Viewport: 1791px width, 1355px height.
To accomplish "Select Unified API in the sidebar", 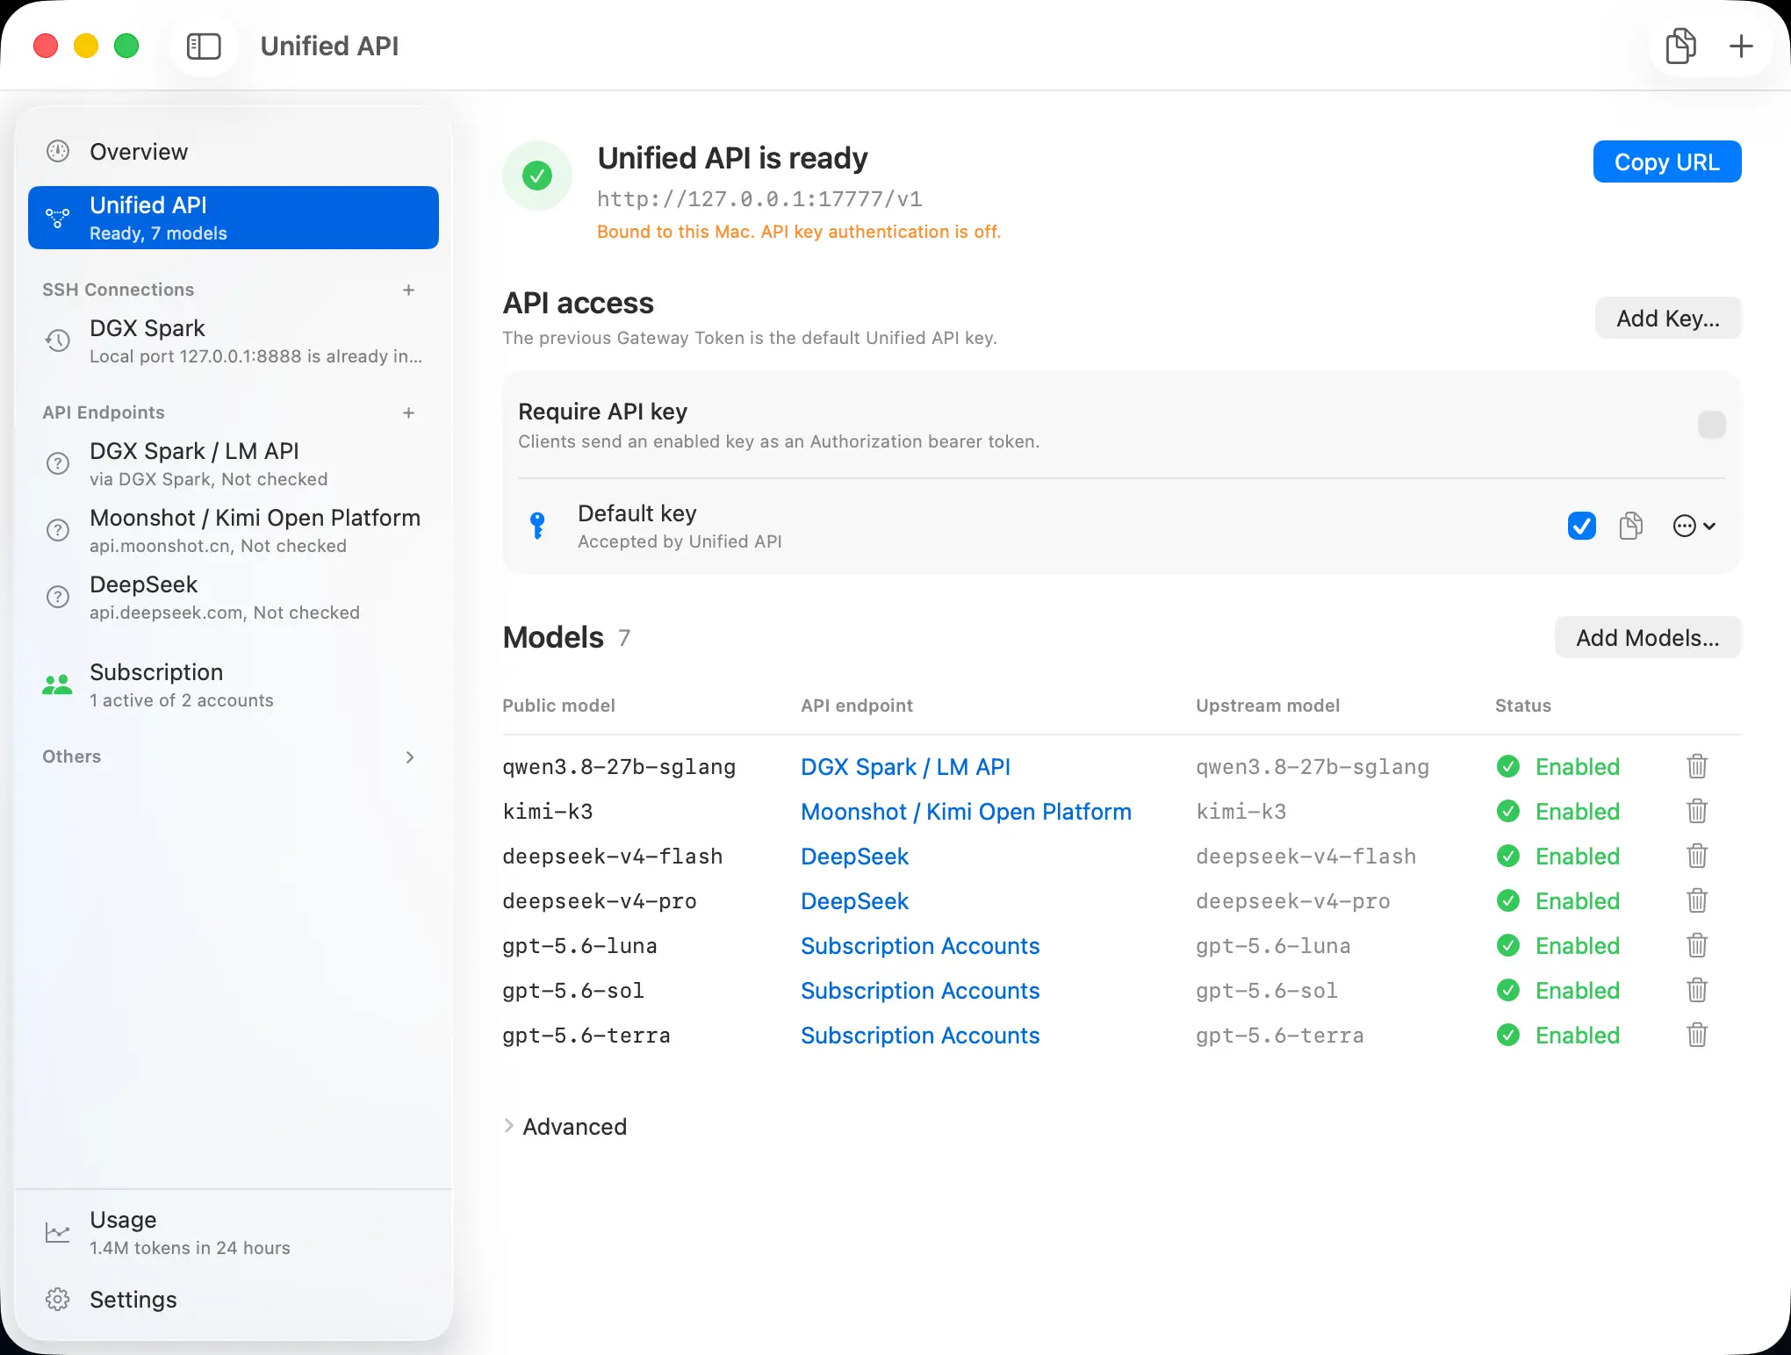I will click(234, 218).
